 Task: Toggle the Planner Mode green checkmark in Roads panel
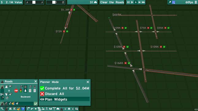point(36,104)
